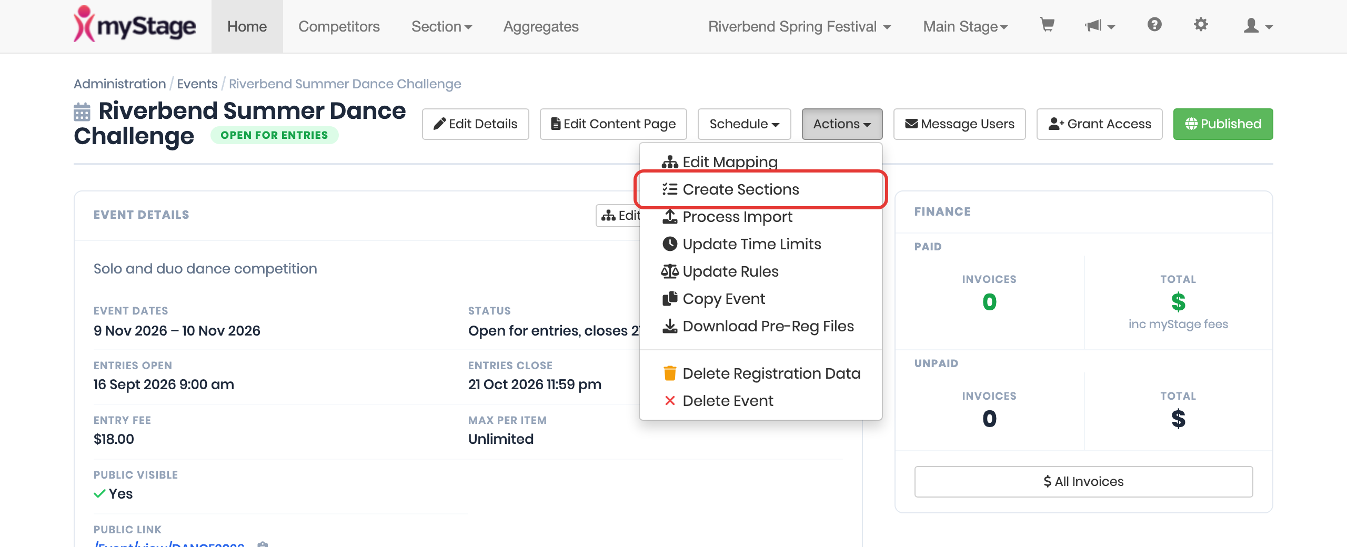This screenshot has width=1347, height=547.
Task: Choose Copy Event from the menu
Action: tap(761, 299)
